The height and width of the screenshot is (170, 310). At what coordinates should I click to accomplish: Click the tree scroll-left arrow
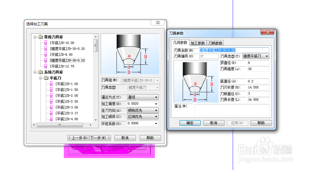(x=34, y=125)
